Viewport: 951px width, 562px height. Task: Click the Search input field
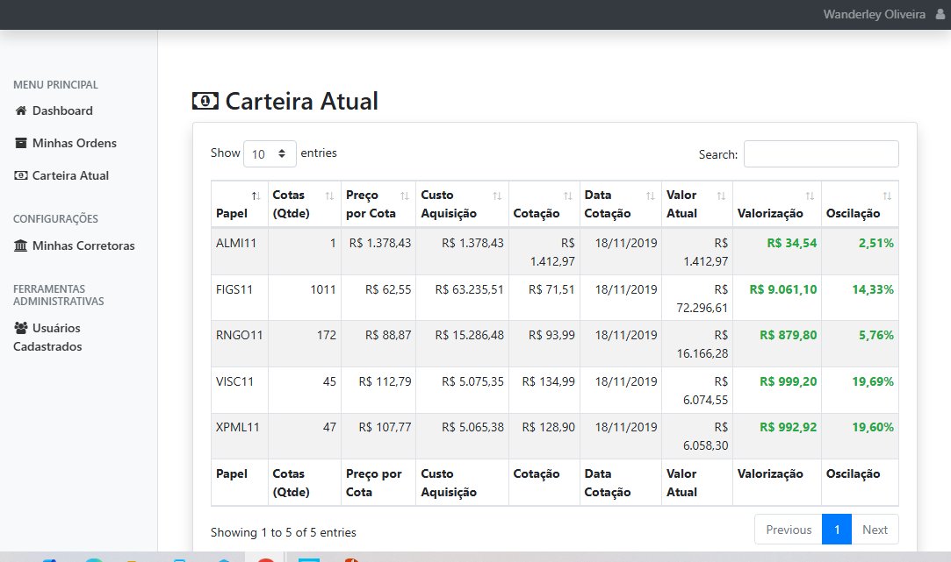[x=821, y=154]
